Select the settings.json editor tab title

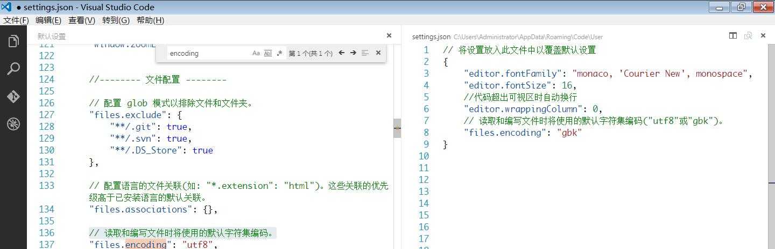[x=431, y=37]
